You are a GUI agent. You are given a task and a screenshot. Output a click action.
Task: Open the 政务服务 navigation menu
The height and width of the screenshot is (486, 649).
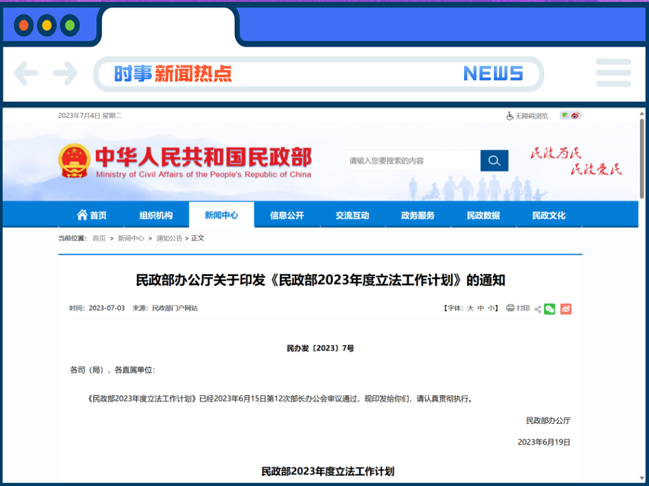click(418, 214)
